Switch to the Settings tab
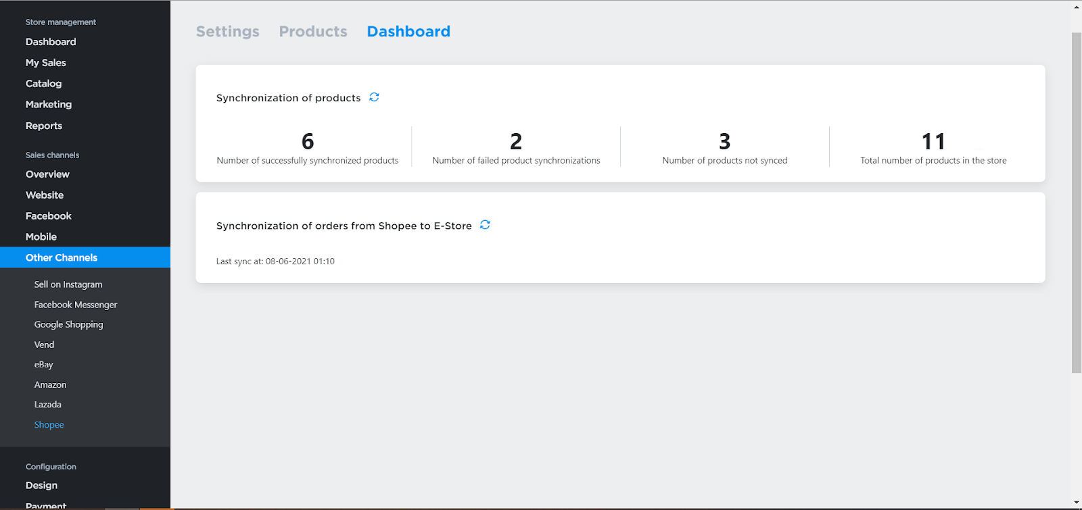The image size is (1082, 510). (x=228, y=32)
